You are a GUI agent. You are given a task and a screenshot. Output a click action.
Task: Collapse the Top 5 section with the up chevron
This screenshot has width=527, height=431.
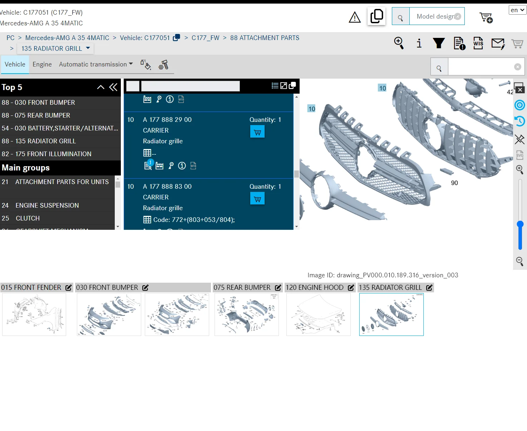tap(101, 87)
